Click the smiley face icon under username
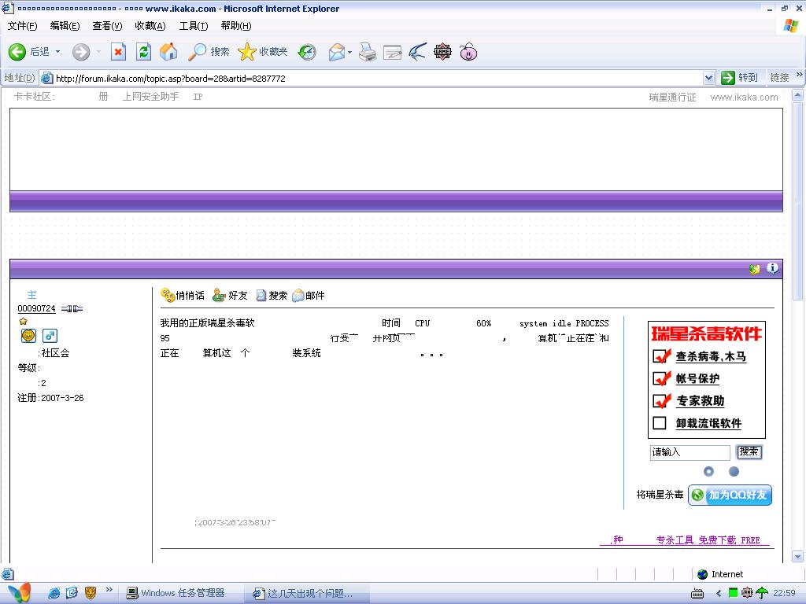Image resolution: width=806 pixels, height=604 pixels. coord(29,336)
